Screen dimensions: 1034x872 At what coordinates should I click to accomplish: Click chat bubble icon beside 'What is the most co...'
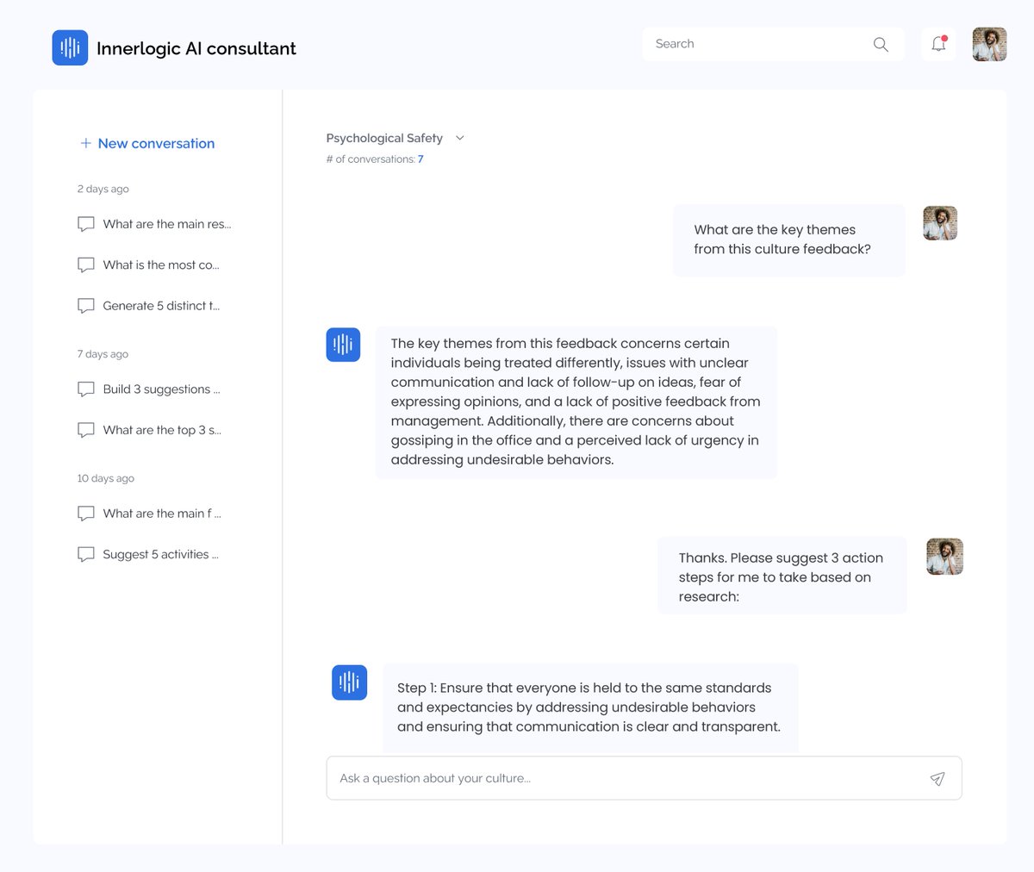tap(86, 265)
